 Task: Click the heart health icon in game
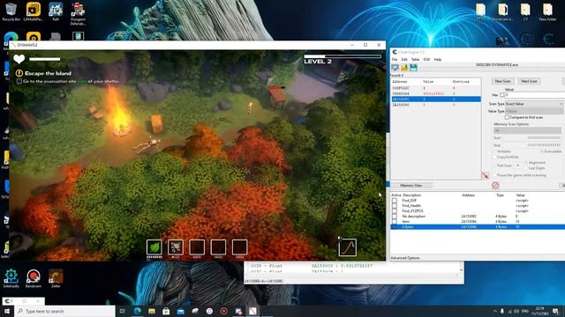pyautogui.click(x=19, y=59)
